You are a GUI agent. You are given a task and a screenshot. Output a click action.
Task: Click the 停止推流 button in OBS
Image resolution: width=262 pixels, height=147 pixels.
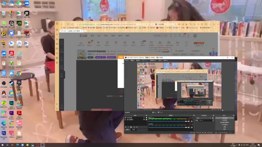click(x=225, y=118)
